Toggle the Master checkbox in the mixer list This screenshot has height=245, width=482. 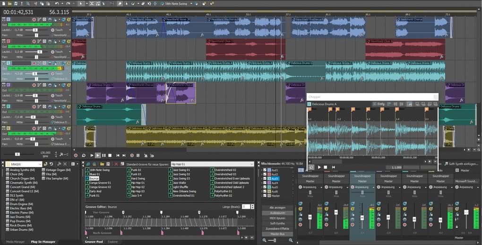click(264, 195)
